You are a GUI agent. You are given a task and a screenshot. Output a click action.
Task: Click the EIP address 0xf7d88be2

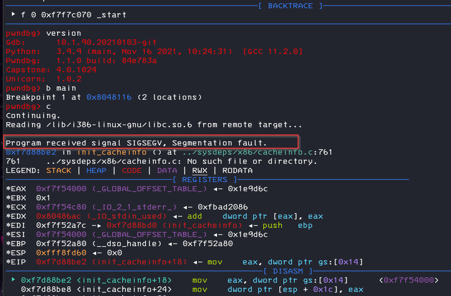pos(61,262)
